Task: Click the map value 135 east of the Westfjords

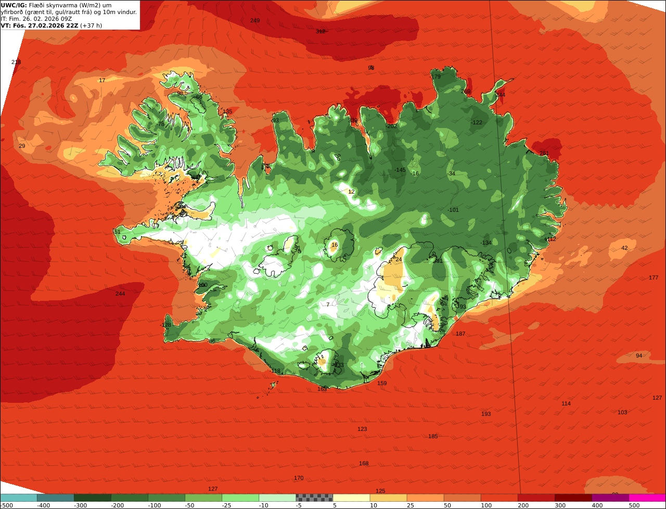Action: [227, 111]
